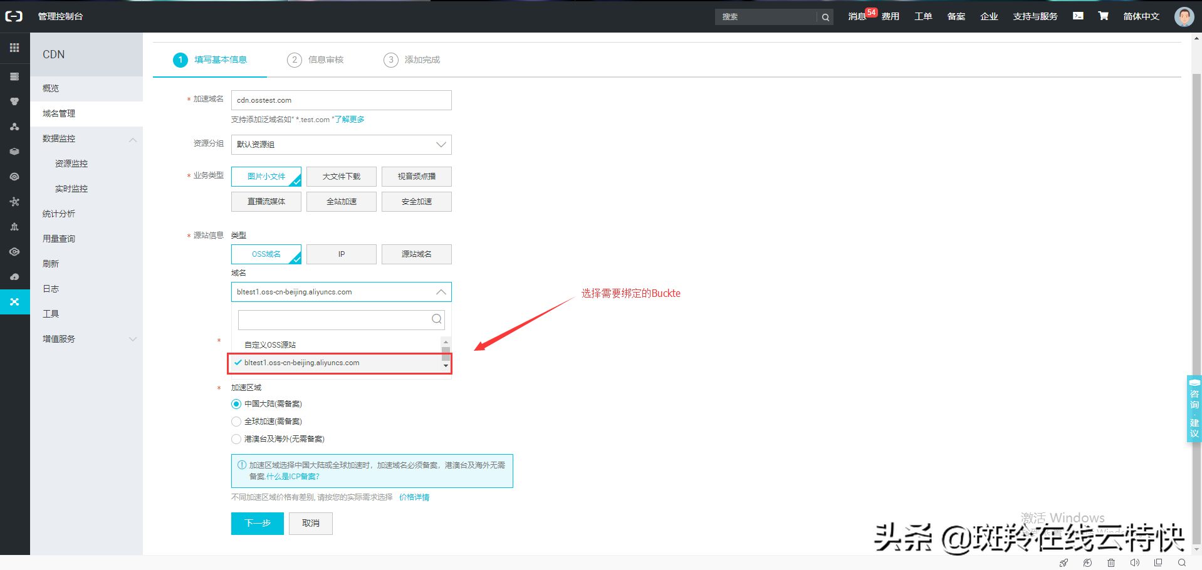Screen dimensions: 1202x570
Task: Collapse the 数据监控 menu section
Action: 133,139
